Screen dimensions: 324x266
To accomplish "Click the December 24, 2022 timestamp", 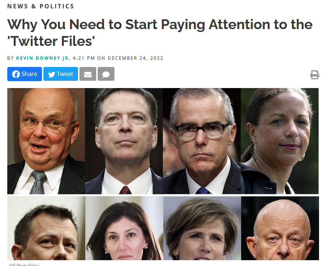I will pyautogui.click(x=118, y=58).
